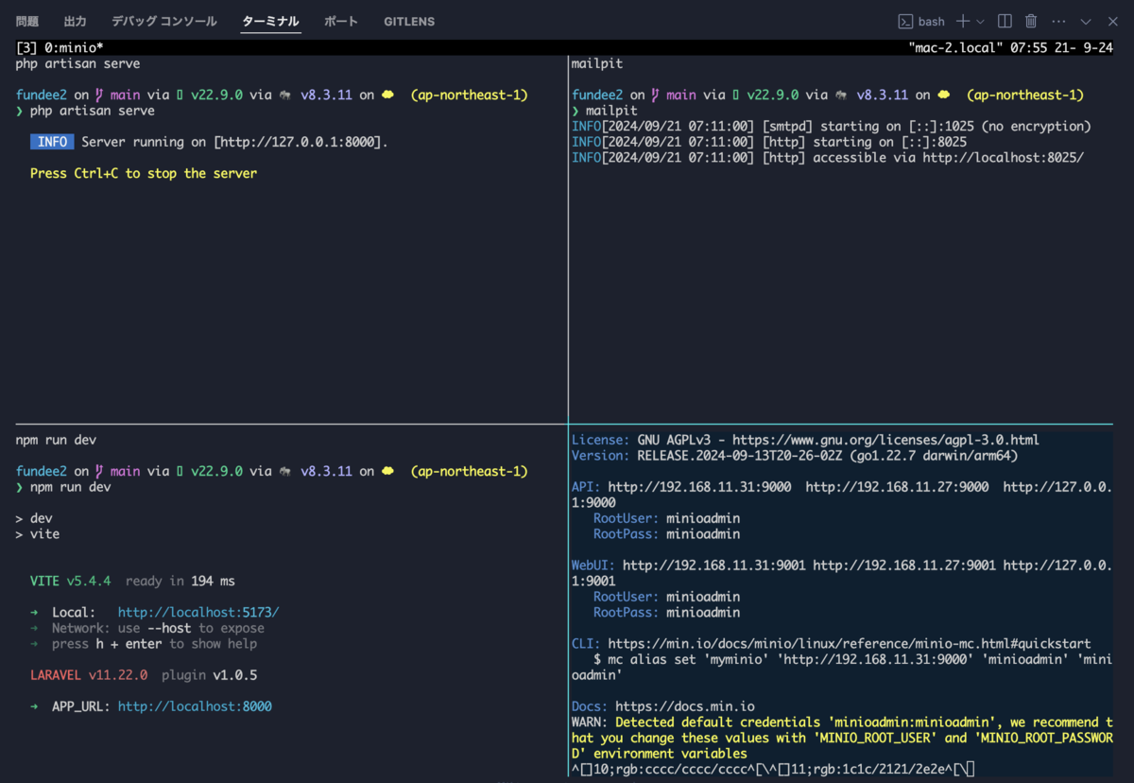The image size is (1134, 783).
Task: Click the '> vite' output line
Action: 38,534
